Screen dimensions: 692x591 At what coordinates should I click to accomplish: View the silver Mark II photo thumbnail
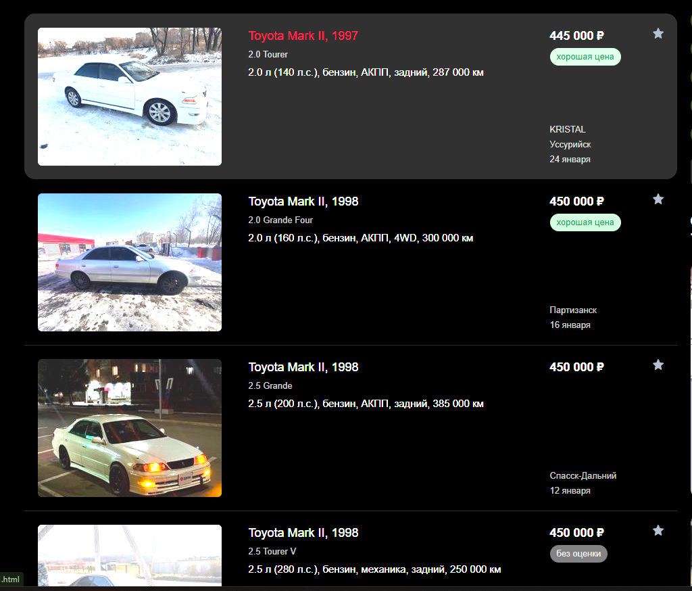pyautogui.click(x=130, y=262)
